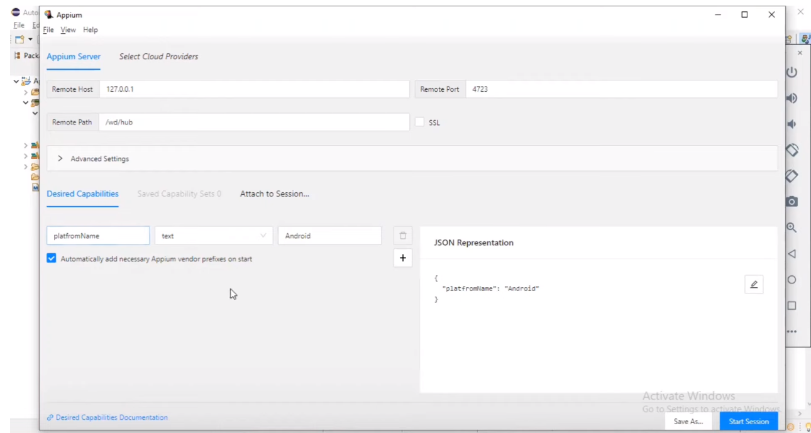Click the Remote Path input field
The height and width of the screenshot is (433, 811).
coord(254,123)
